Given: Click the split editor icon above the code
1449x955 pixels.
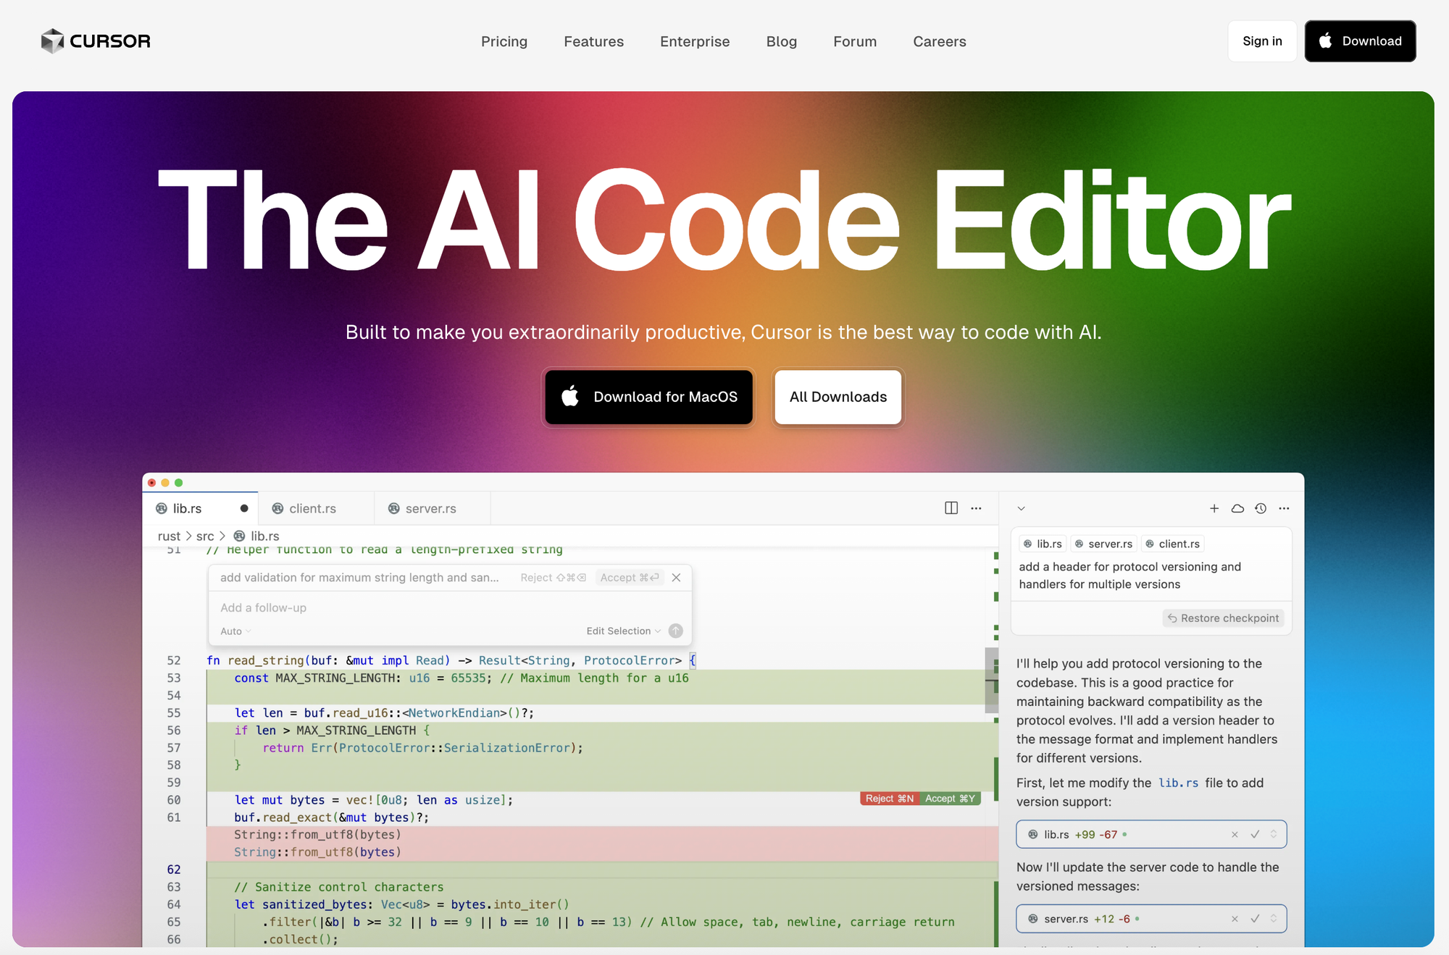Looking at the screenshot, I should tap(951, 508).
